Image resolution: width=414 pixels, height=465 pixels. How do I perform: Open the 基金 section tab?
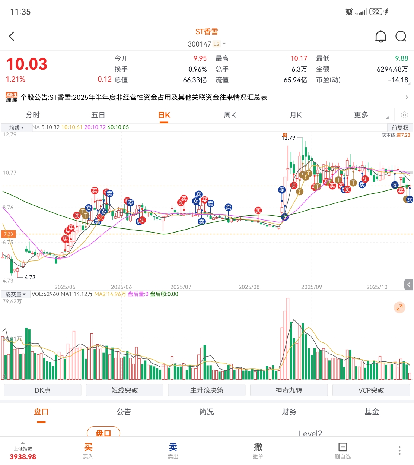372,412
